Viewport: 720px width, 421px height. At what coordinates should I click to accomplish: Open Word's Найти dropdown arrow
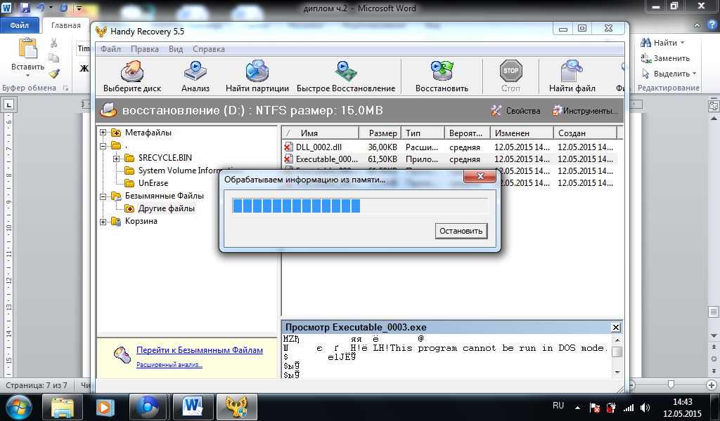[682, 43]
